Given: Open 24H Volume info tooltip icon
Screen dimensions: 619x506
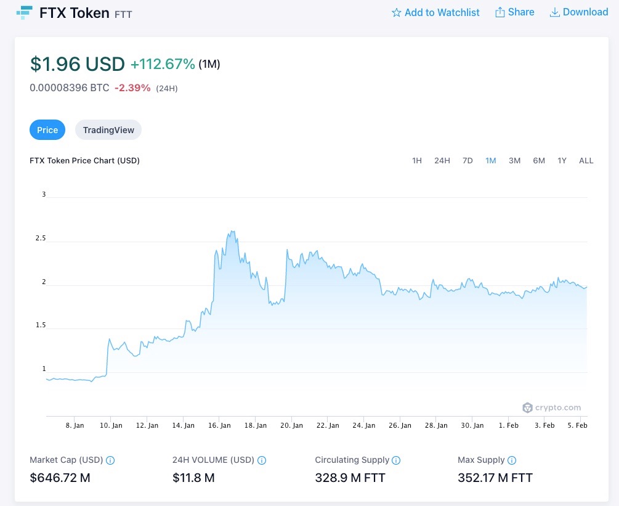Looking at the screenshot, I should tap(262, 460).
